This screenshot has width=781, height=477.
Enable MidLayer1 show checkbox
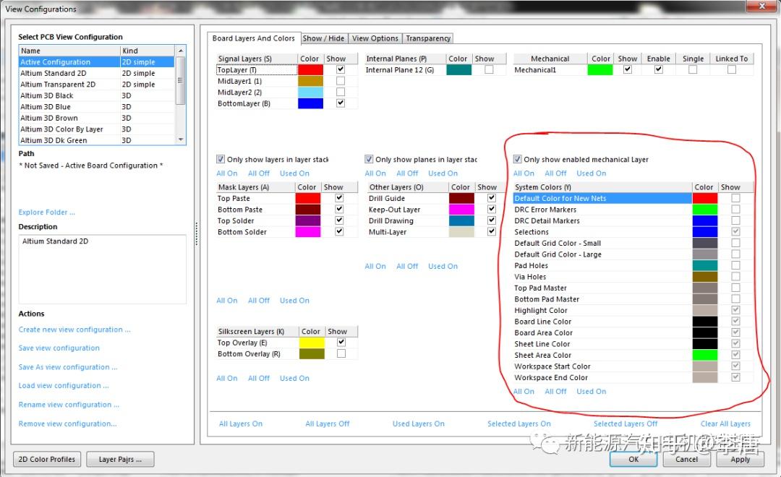[341, 81]
